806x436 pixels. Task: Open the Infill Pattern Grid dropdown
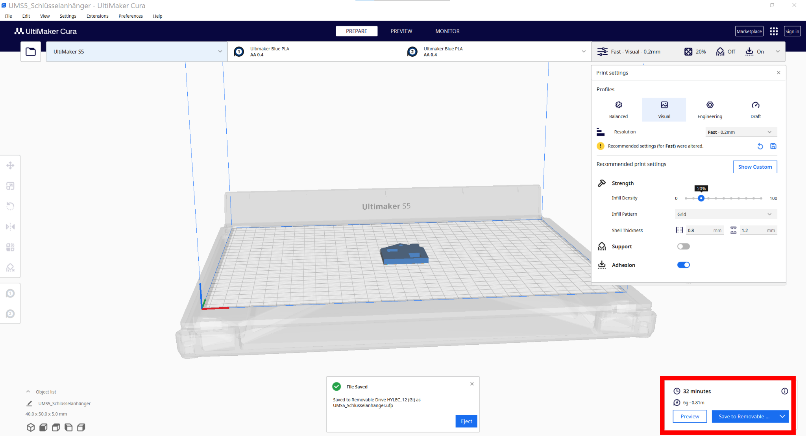coord(726,214)
